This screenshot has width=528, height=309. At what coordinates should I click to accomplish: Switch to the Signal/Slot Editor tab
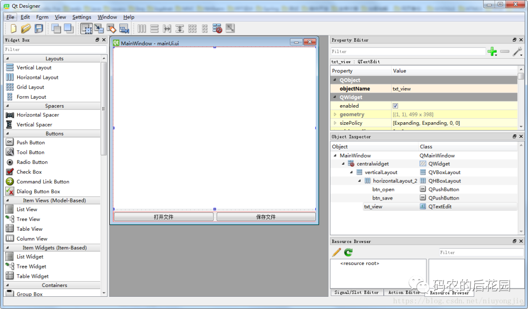click(x=356, y=292)
